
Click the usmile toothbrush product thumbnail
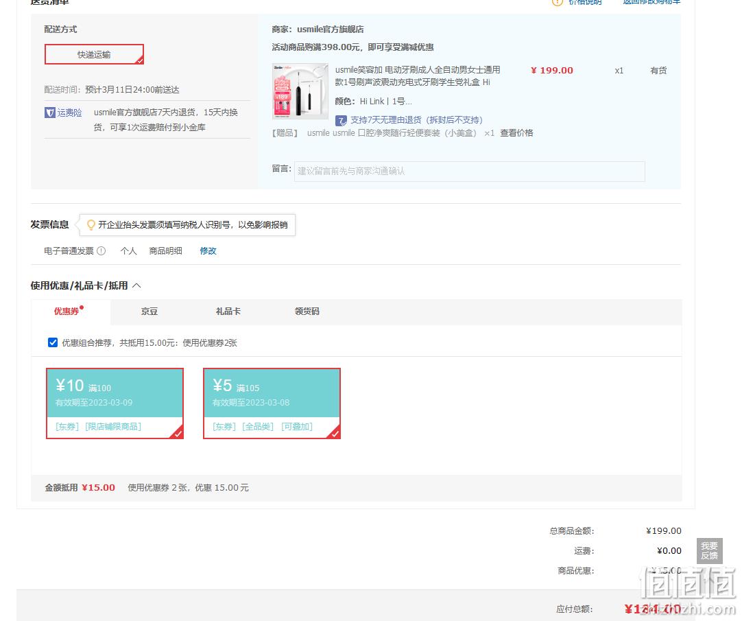click(x=300, y=91)
